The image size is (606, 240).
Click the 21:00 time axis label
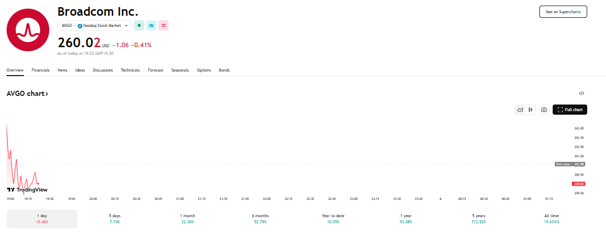(x=180, y=199)
